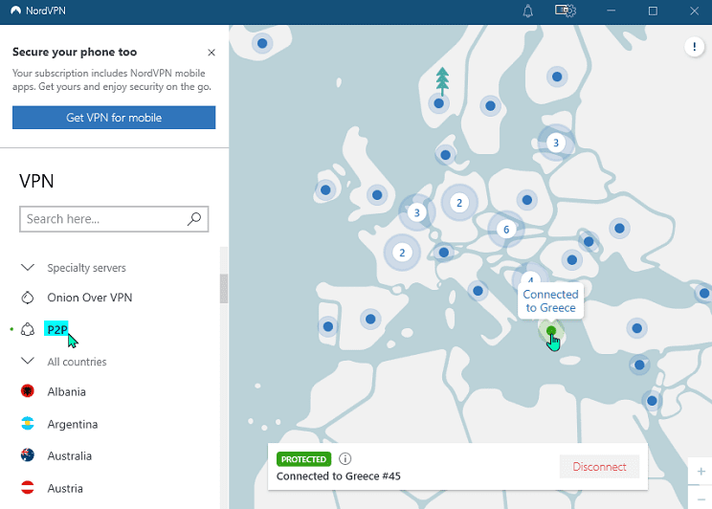
Task: Connect to Austria
Action: (65, 489)
